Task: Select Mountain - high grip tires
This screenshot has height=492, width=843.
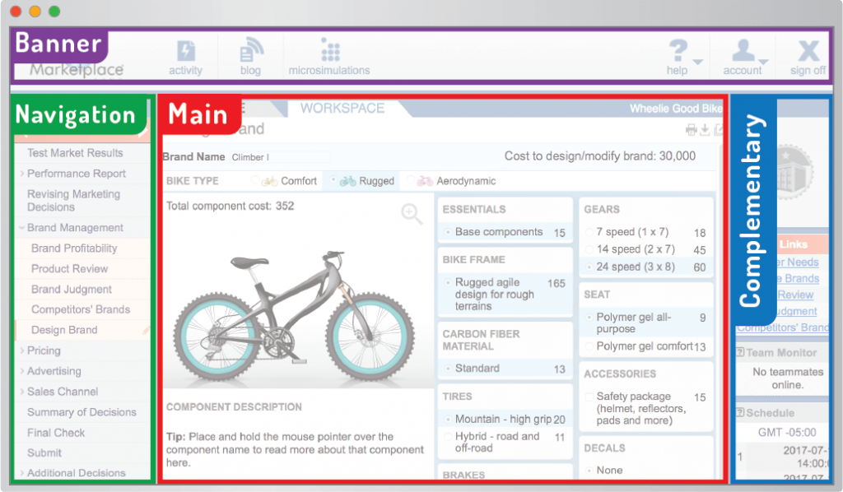Action: (x=448, y=419)
